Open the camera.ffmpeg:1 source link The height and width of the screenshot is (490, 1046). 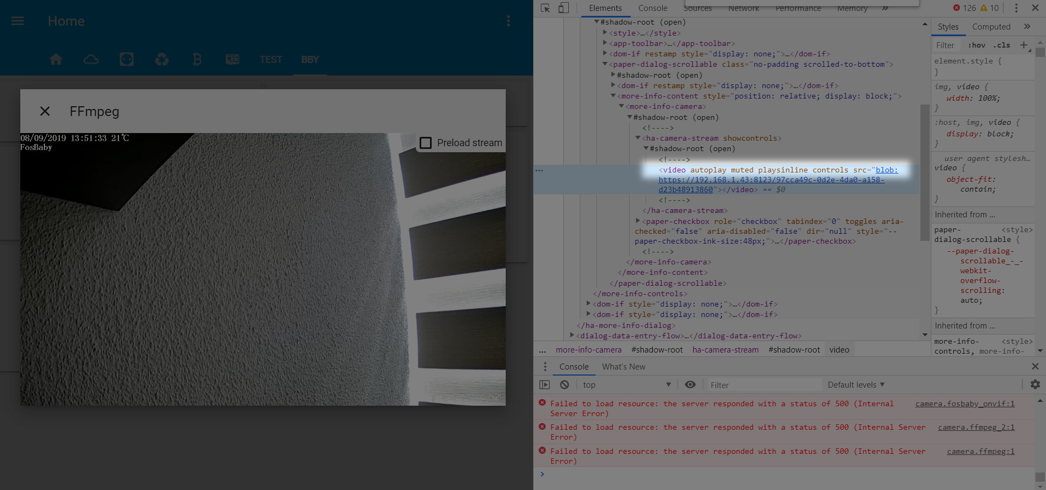coord(981,451)
